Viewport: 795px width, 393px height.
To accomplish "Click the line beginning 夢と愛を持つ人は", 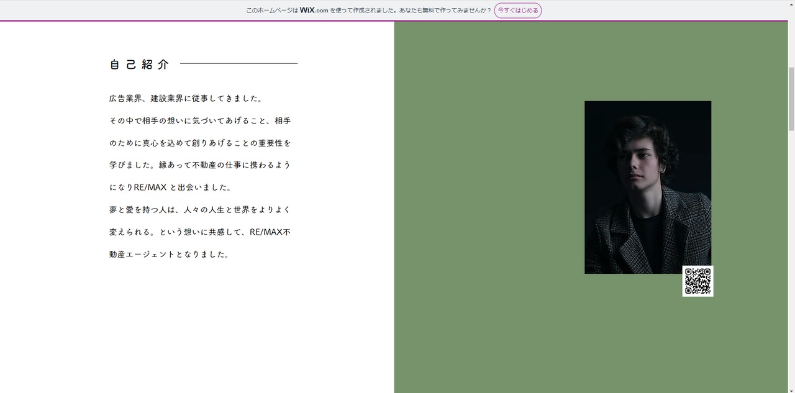I will [x=200, y=210].
